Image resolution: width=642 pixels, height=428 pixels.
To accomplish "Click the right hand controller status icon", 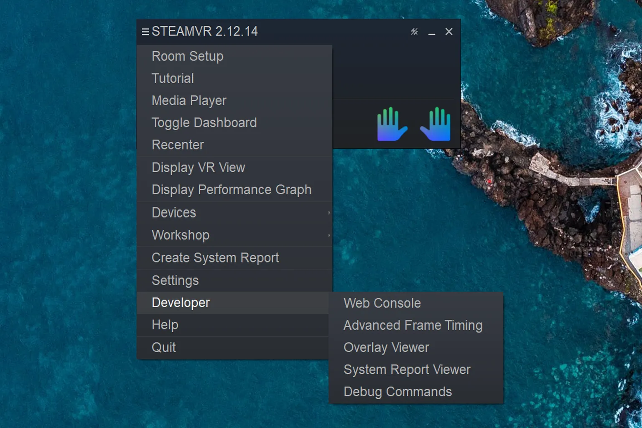I will click(x=436, y=124).
